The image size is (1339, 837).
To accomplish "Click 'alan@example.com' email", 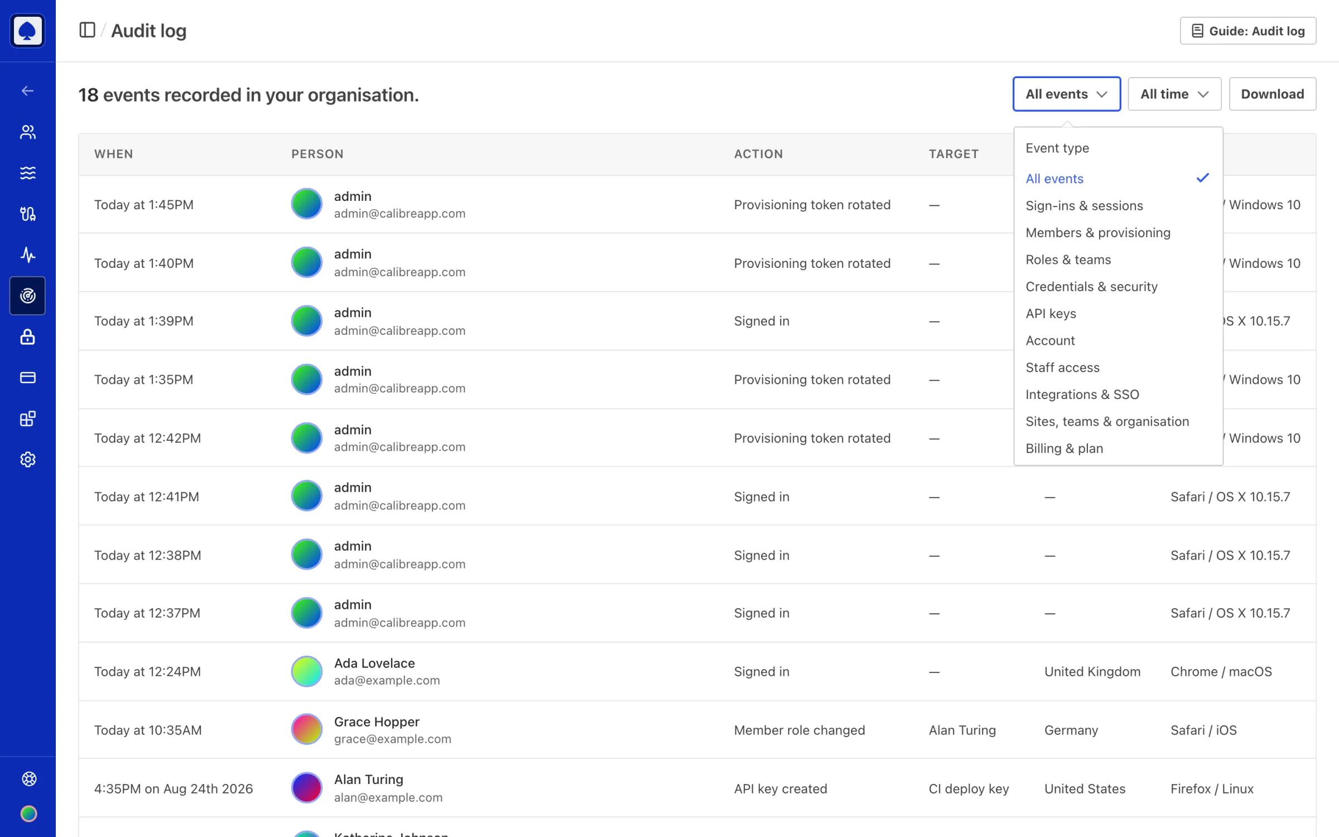I will click(x=388, y=797).
